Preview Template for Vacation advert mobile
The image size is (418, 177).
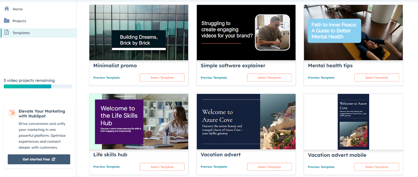pos(321,167)
